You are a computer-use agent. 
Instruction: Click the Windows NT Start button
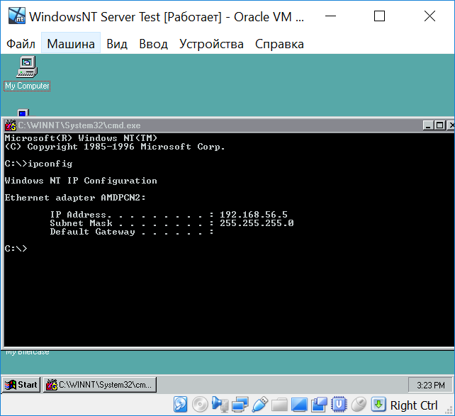(x=21, y=385)
